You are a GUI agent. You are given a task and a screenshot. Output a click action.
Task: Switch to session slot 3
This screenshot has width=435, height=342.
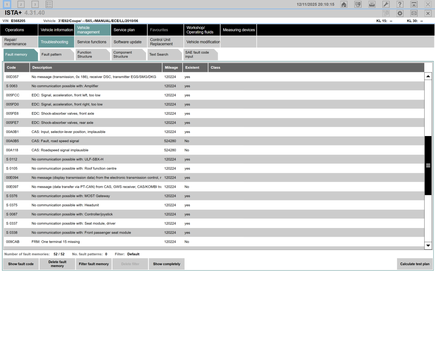35,5
